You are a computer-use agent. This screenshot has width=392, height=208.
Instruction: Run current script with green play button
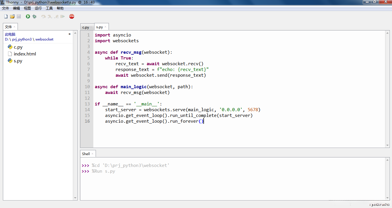[x=28, y=17]
